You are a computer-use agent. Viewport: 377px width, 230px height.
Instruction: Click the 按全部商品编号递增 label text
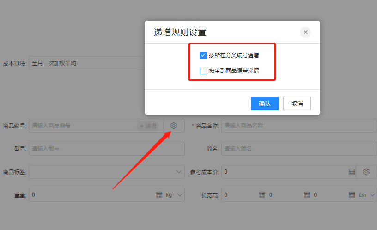(x=234, y=70)
